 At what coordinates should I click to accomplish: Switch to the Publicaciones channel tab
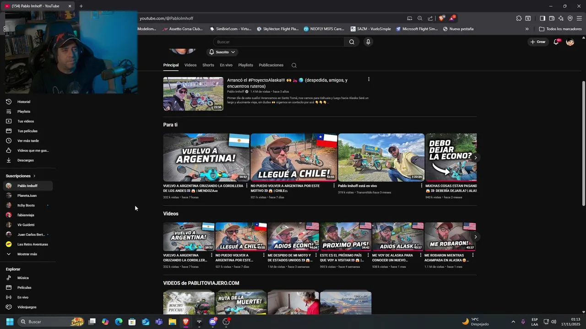coord(271,65)
